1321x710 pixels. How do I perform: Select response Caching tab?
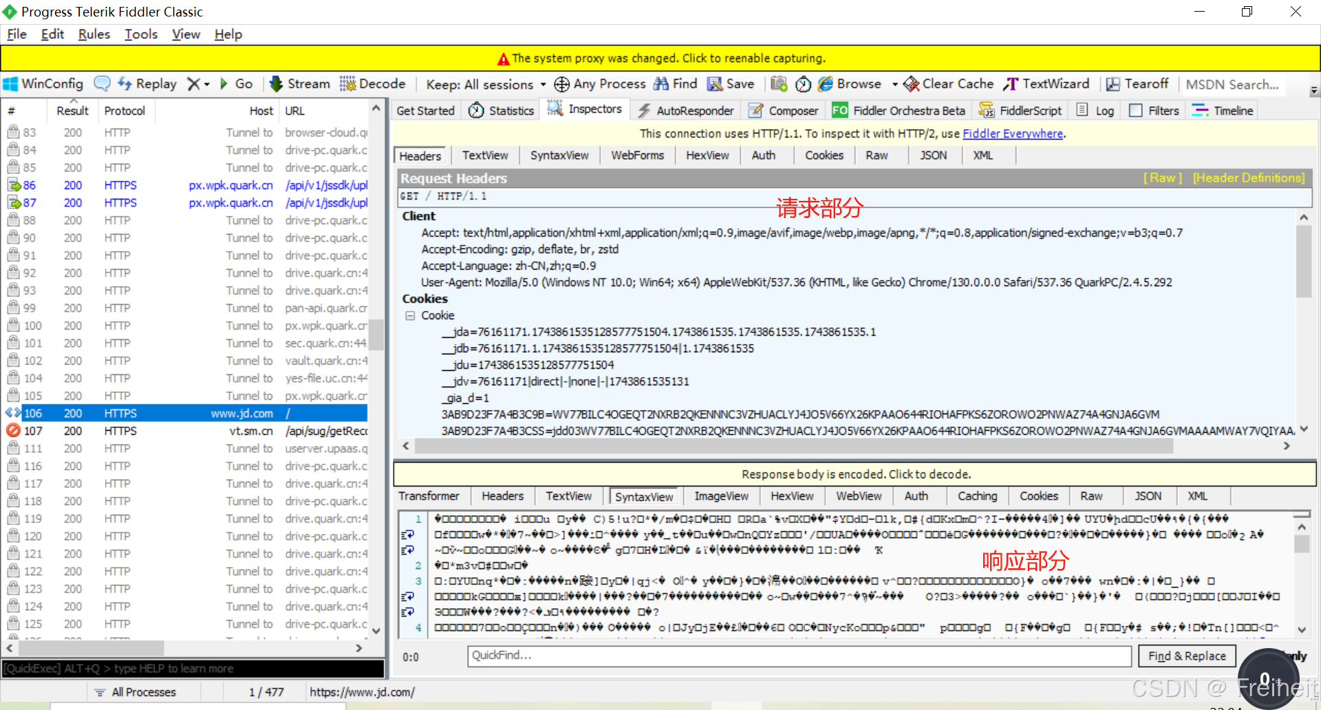point(977,496)
